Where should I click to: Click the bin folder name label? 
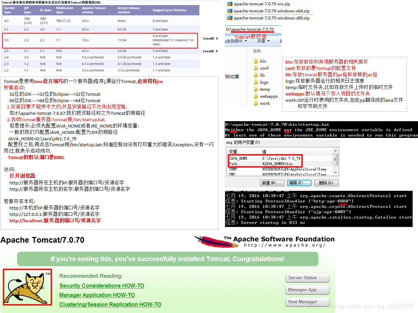point(263,61)
